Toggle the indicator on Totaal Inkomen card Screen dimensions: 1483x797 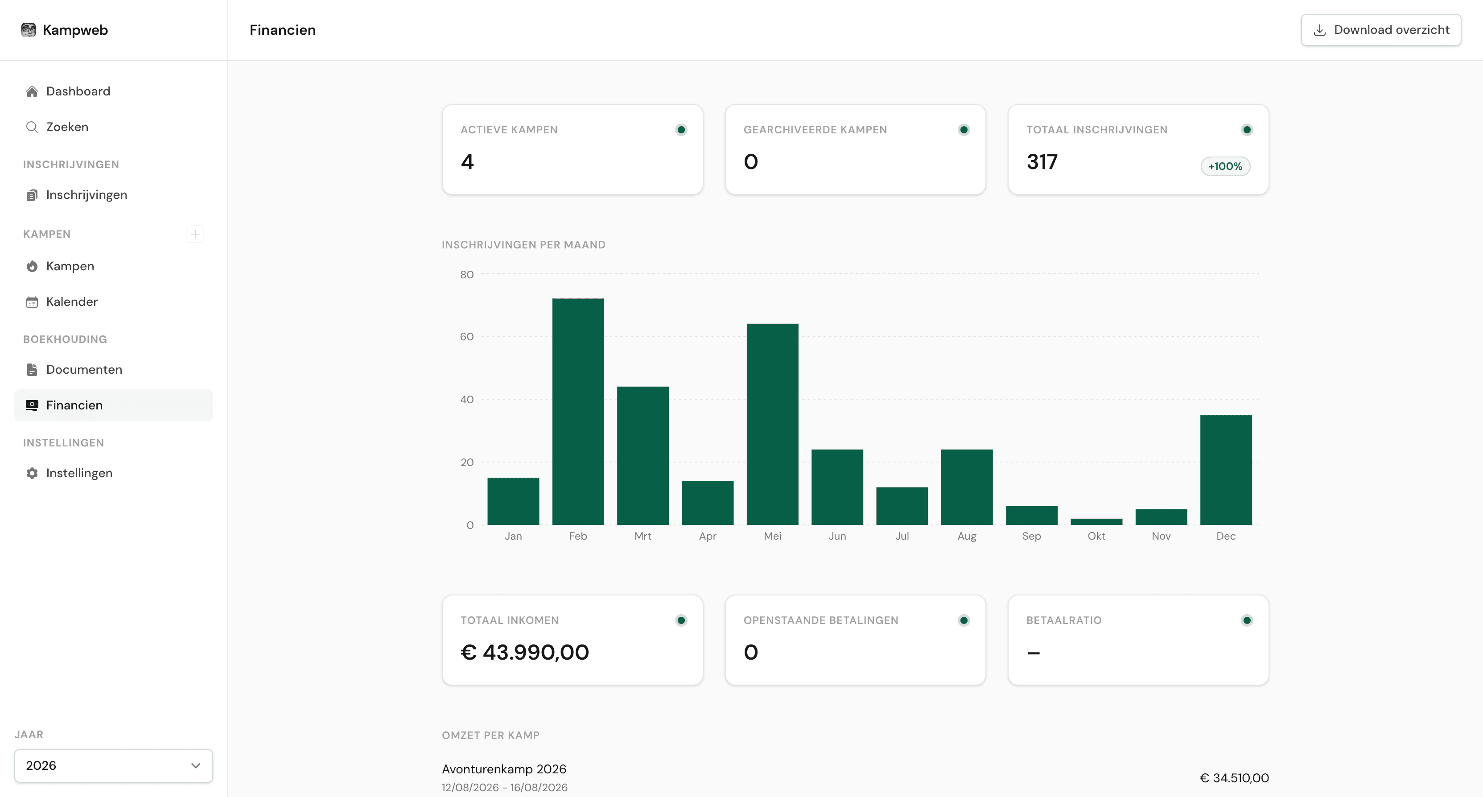pyautogui.click(x=681, y=620)
